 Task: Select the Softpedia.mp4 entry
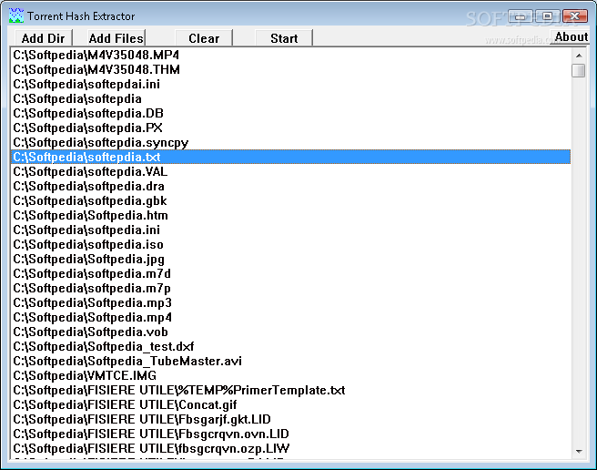(x=290, y=317)
